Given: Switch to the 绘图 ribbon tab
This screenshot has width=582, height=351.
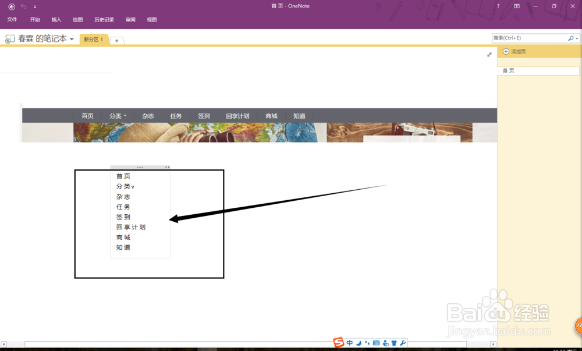Looking at the screenshot, I should click(x=78, y=19).
